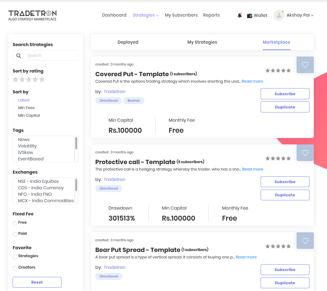327x291 pixels.
Task: Select the Paid fixed fee option
Action: pyautogui.click(x=15, y=234)
